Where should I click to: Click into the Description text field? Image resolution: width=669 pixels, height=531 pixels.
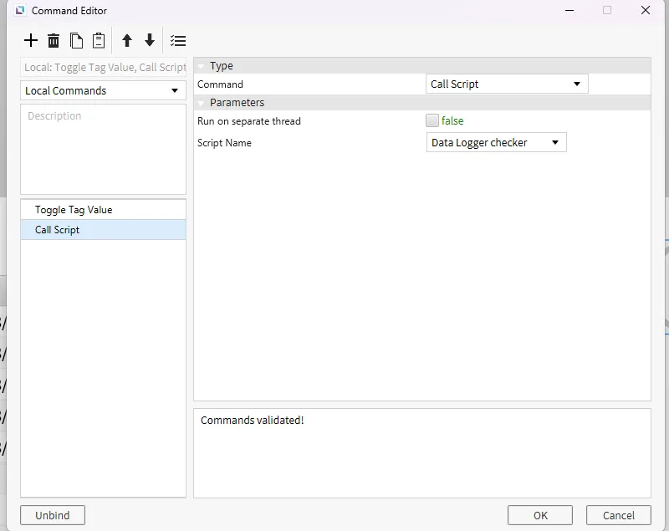click(103, 149)
